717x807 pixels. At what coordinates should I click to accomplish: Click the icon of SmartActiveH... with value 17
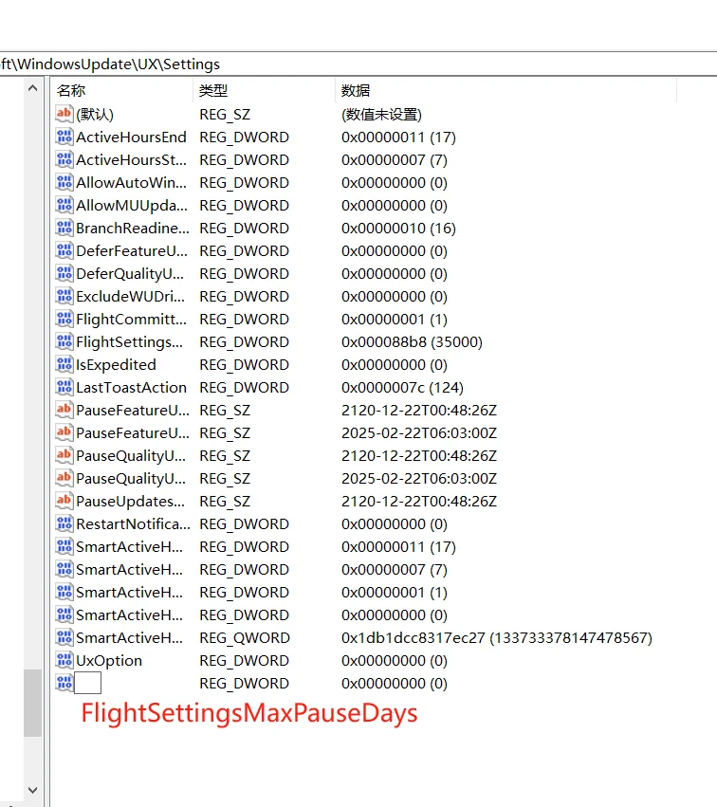[x=64, y=546]
